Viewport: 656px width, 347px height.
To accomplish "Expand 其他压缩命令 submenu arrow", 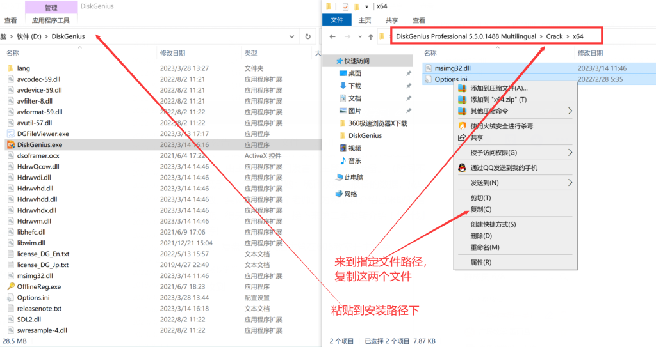I will coord(570,111).
